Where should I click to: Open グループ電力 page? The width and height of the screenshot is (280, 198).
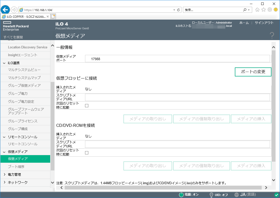[x=18, y=93]
